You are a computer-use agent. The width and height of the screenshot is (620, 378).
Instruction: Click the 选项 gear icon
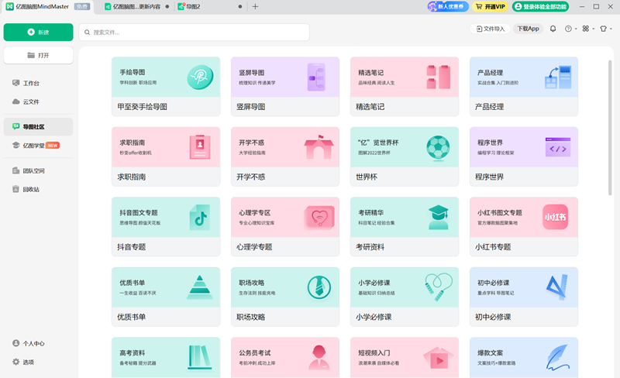[x=16, y=362]
